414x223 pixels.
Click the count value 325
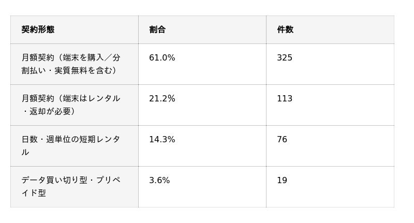pyautogui.click(x=285, y=57)
